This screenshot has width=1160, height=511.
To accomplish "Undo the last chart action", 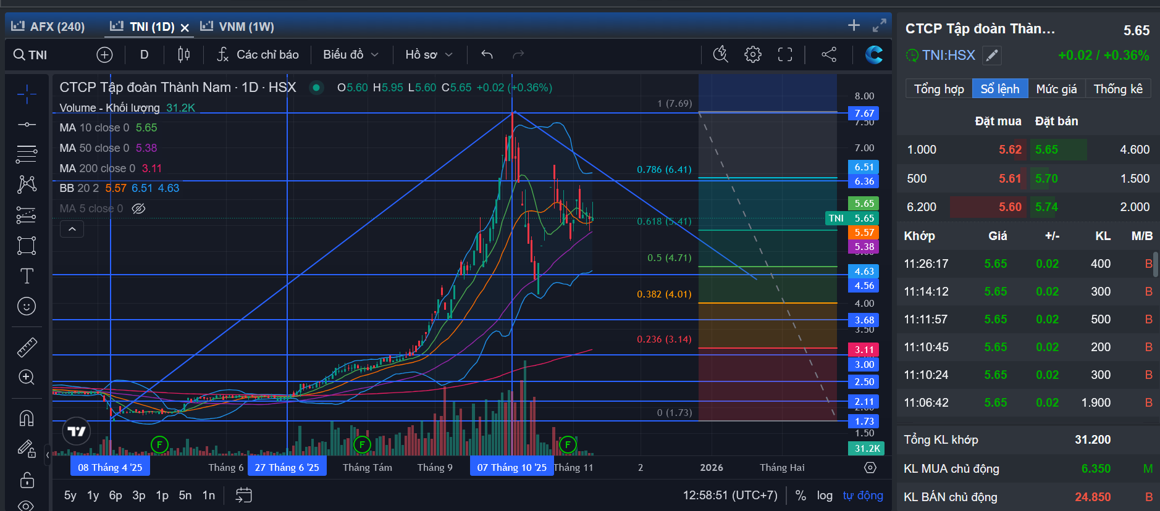I will click(487, 55).
